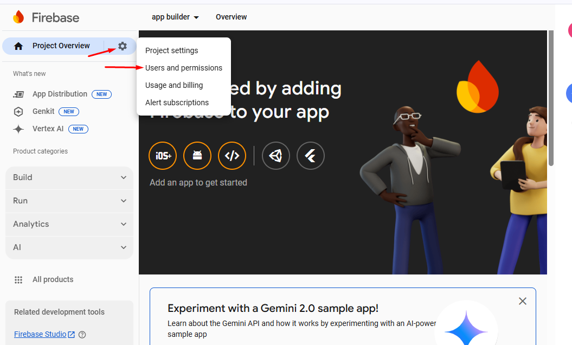Go to the Overview tab
Image resolution: width=572 pixels, height=345 pixels.
coord(232,17)
